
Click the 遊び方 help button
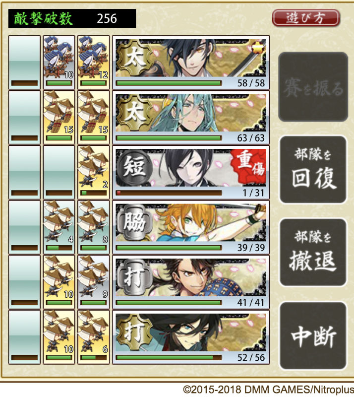pyautogui.click(x=306, y=18)
